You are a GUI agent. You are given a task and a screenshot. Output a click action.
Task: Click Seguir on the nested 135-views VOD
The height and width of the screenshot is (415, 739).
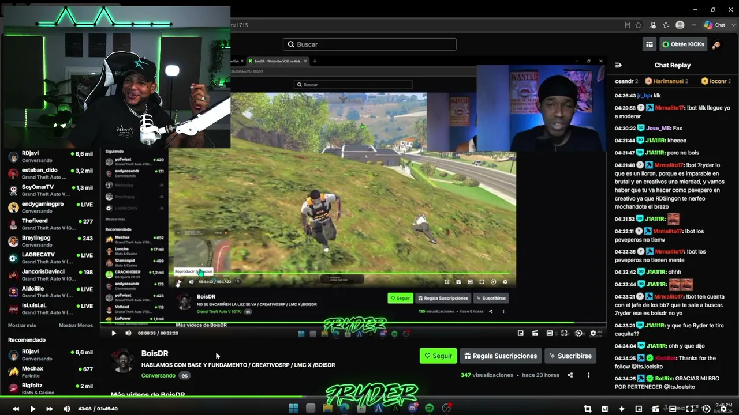point(400,298)
